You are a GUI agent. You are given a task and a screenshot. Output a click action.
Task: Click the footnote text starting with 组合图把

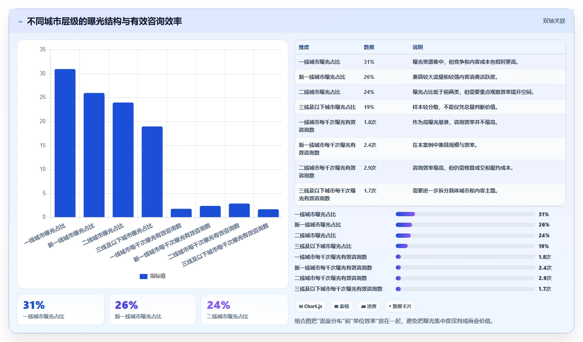tap(394, 321)
